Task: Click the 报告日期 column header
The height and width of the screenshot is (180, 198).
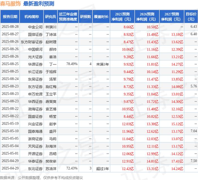Action: pyautogui.click(x=10, y=16)
